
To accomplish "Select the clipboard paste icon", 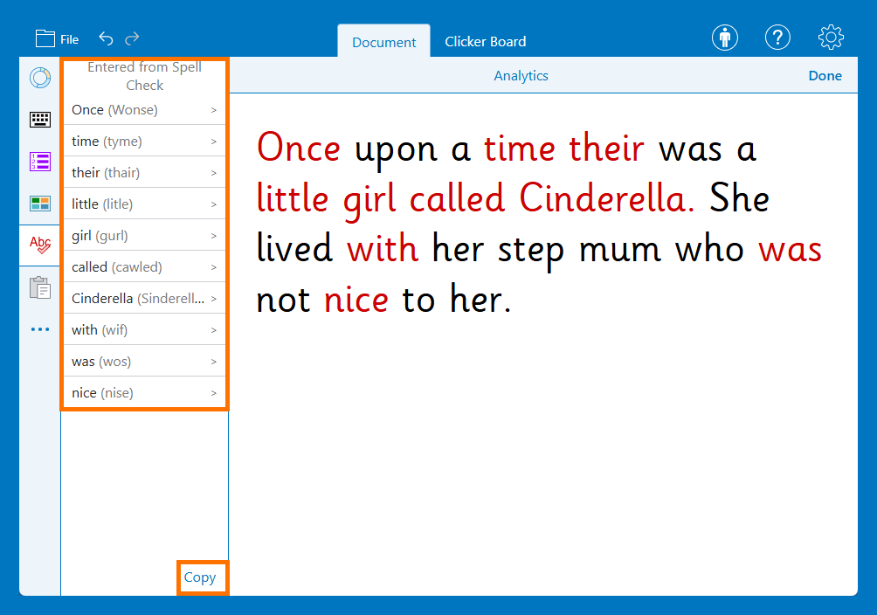I will coord(40,287).
